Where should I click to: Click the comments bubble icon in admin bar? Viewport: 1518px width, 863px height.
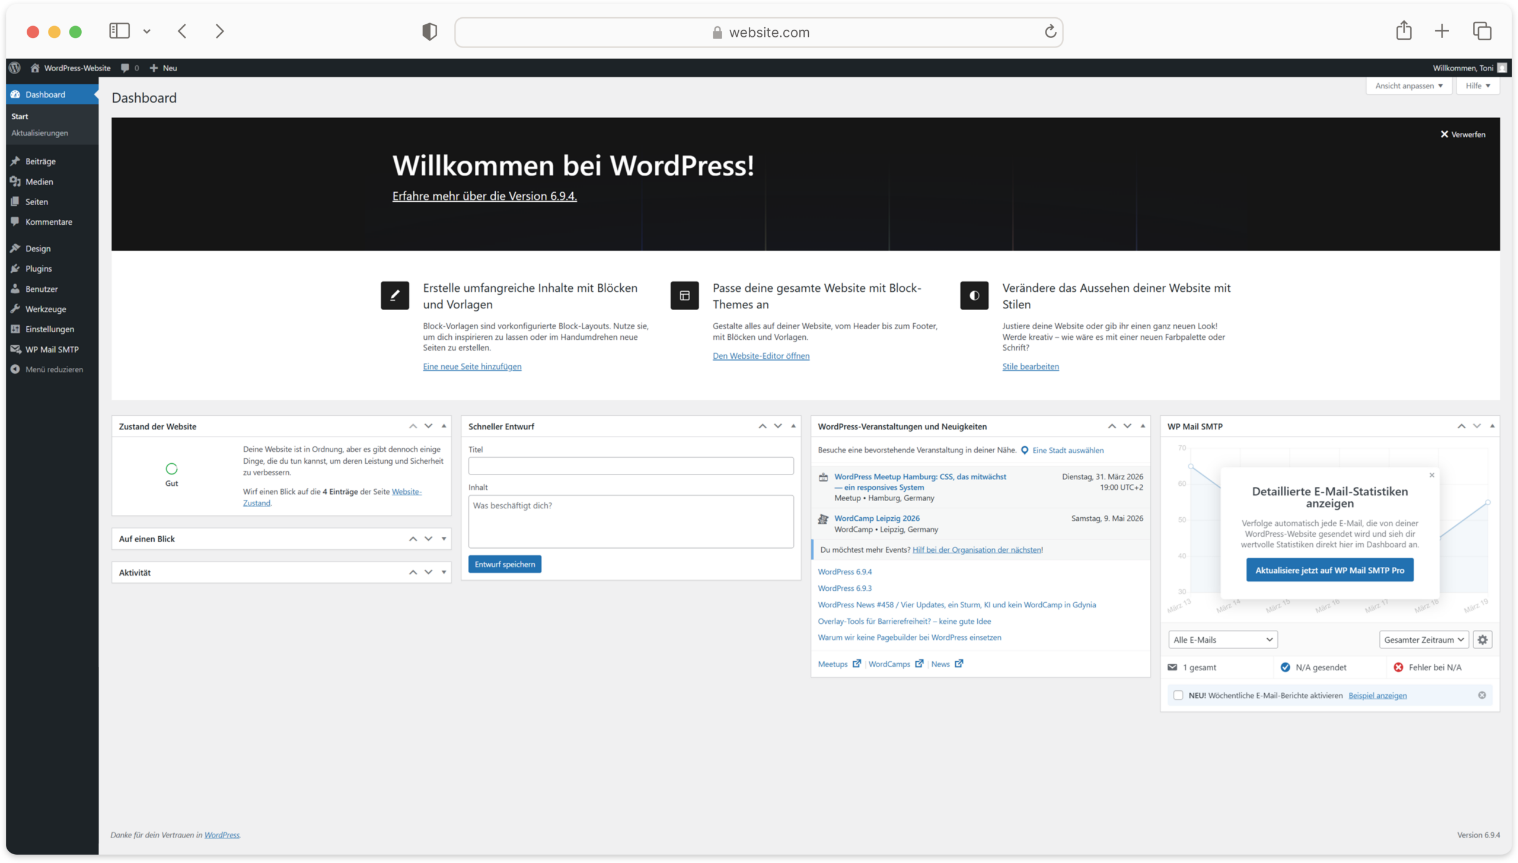tap(125, 68)
